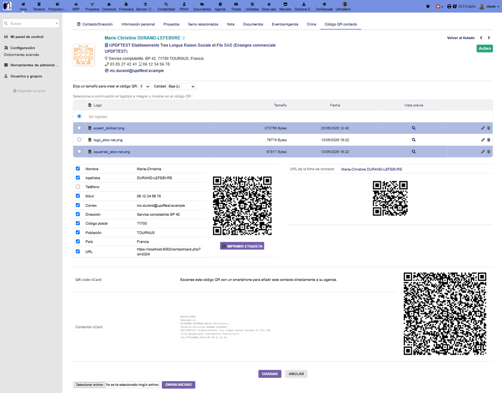
Task: Open the Tickets module
Action: [x=236, y=4]
